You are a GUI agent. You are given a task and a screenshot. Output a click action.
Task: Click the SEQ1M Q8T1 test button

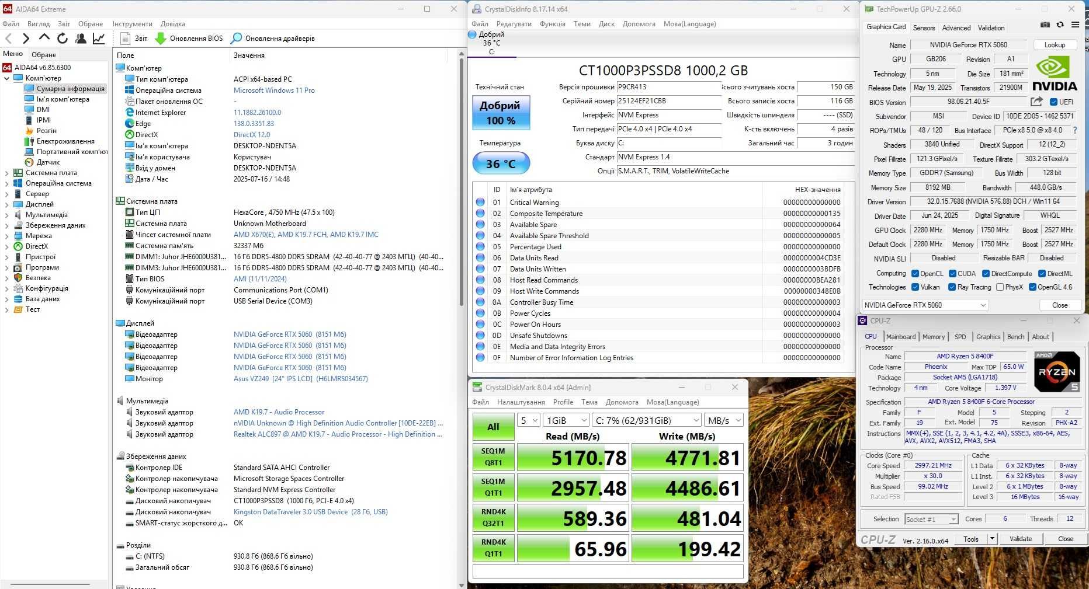pyautogui.click(x=493, y=457)
